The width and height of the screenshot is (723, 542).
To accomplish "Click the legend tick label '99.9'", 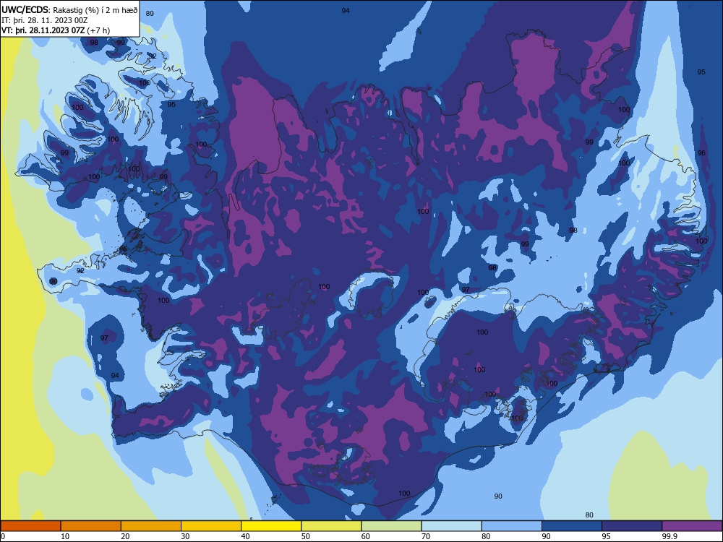I will [669, 536].
